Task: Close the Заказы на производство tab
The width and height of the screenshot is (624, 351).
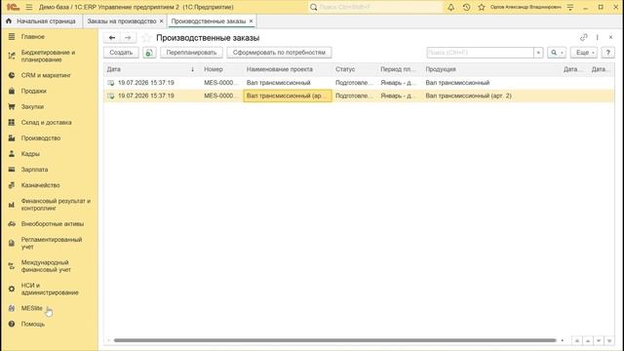Action: point(161,21)
